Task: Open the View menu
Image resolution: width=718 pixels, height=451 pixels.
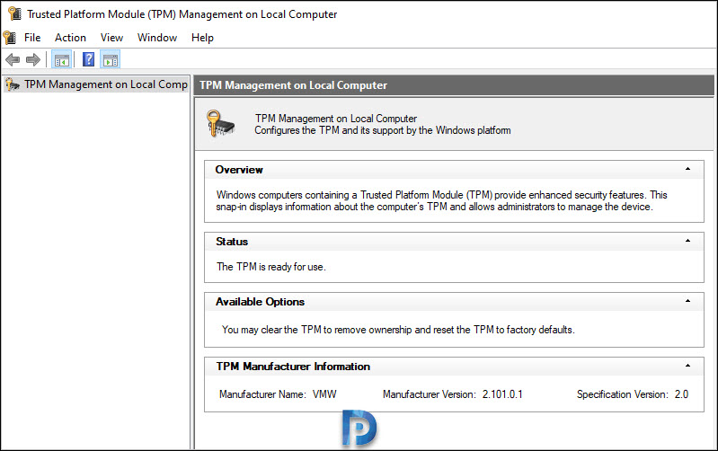Action: [x=111, y=38]
